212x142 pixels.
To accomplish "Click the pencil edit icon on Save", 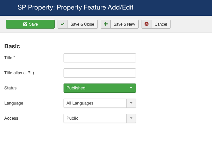I will pos(25,24).
